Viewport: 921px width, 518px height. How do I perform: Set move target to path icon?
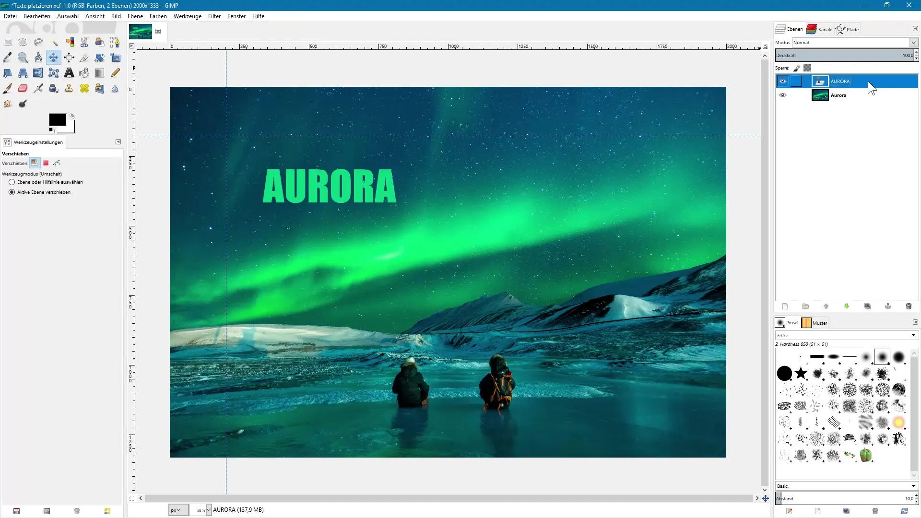(57, 163)
